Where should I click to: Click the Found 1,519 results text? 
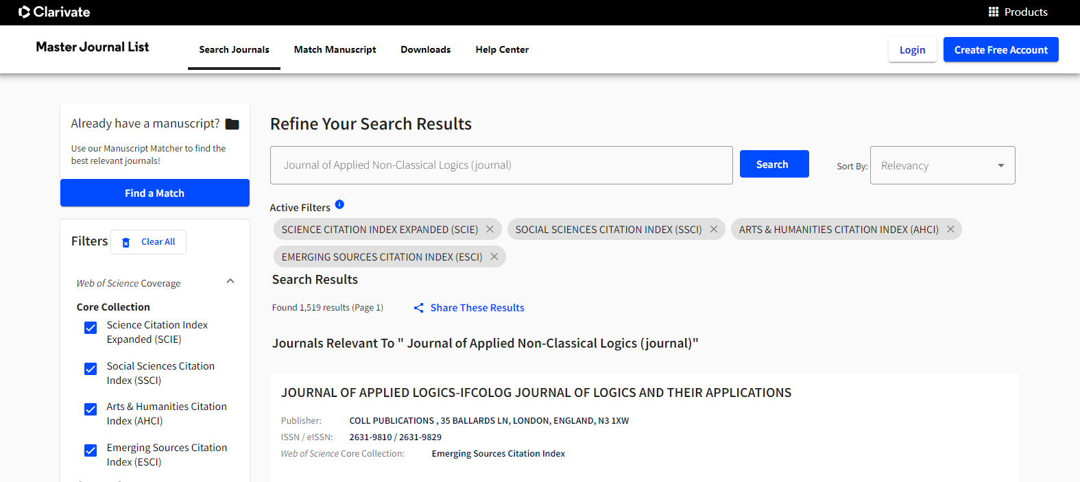click(328, 307)
